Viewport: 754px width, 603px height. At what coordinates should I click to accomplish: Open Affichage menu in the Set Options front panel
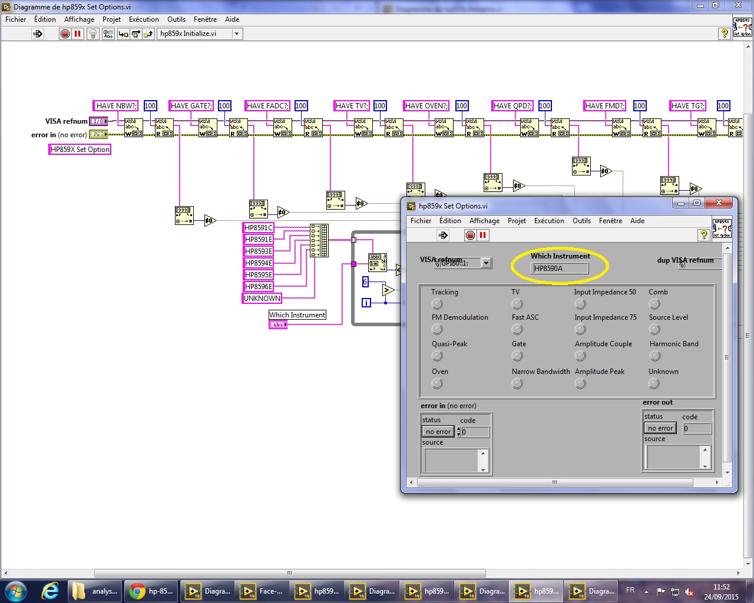point(484,221)
